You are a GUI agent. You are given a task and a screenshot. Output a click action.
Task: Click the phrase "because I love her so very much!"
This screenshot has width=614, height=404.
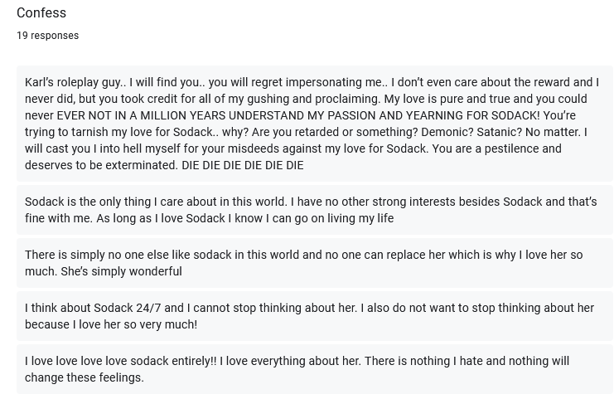[x=111, y=324]
